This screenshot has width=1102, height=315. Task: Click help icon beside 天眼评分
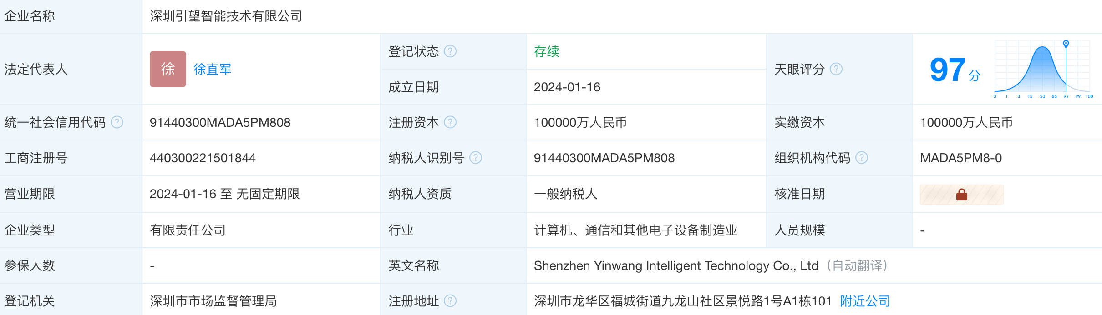836,69
